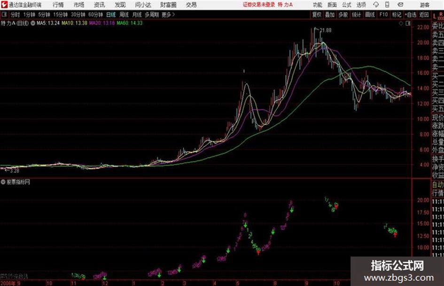Switch to 月线 monthly period
The image size is (444, 286).
point(137,15)
